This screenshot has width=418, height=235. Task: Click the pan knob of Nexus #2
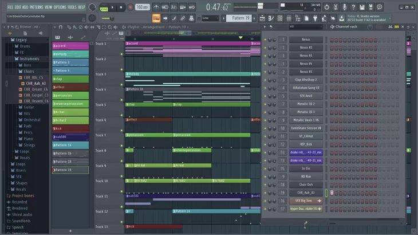click(x=270, y=48)
